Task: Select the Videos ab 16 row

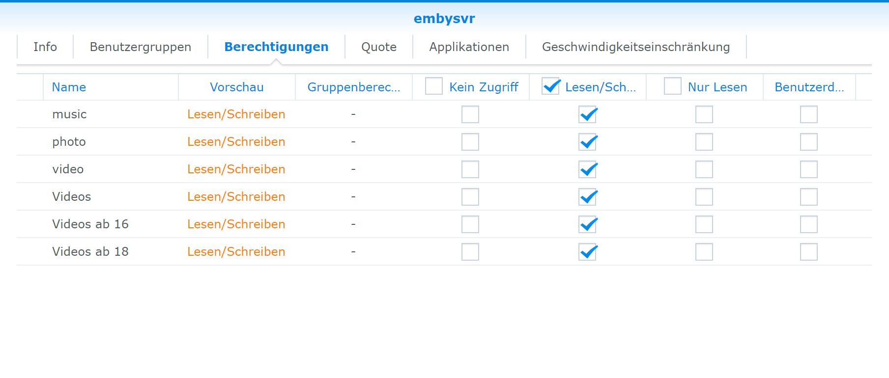Action: point(444,224)
